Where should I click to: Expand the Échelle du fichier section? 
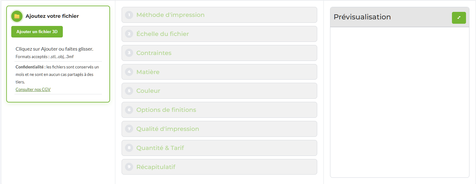219,34
